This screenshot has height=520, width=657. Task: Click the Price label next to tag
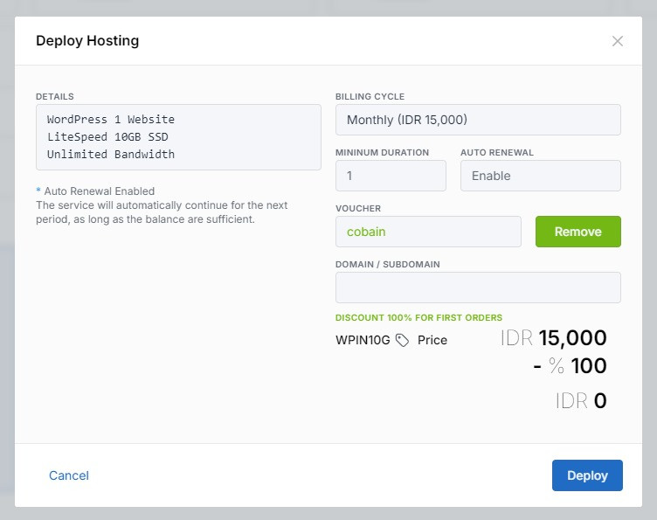point(432,340)
